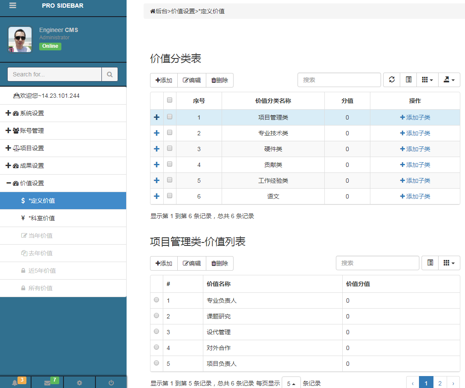Click the user avatar photo
Viewport: 465px width, 388px height.
(20, 40)
